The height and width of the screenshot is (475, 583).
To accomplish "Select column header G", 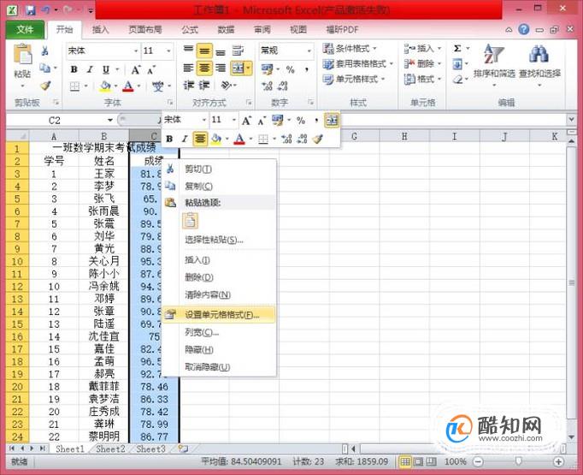I will tap(355, 137).
